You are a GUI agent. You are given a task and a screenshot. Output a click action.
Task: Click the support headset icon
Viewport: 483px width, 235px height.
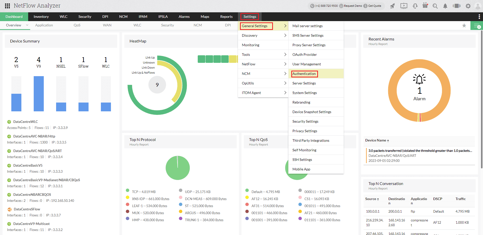click(415, 6)
